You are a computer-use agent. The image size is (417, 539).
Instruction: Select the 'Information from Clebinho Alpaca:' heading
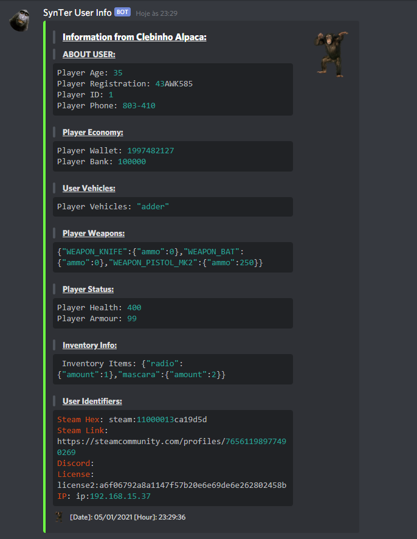[x=134, y=37]
